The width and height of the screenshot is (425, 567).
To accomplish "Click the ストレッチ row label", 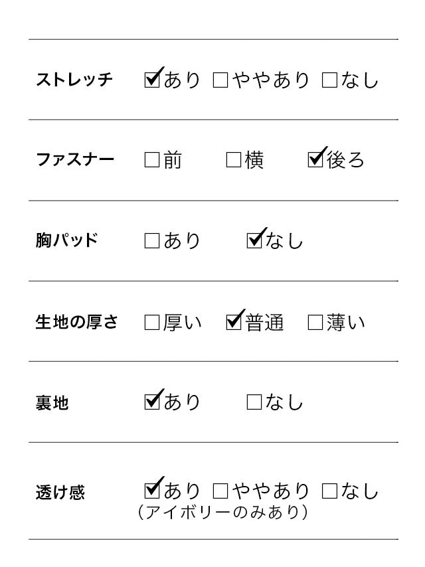I will point(74,81).
